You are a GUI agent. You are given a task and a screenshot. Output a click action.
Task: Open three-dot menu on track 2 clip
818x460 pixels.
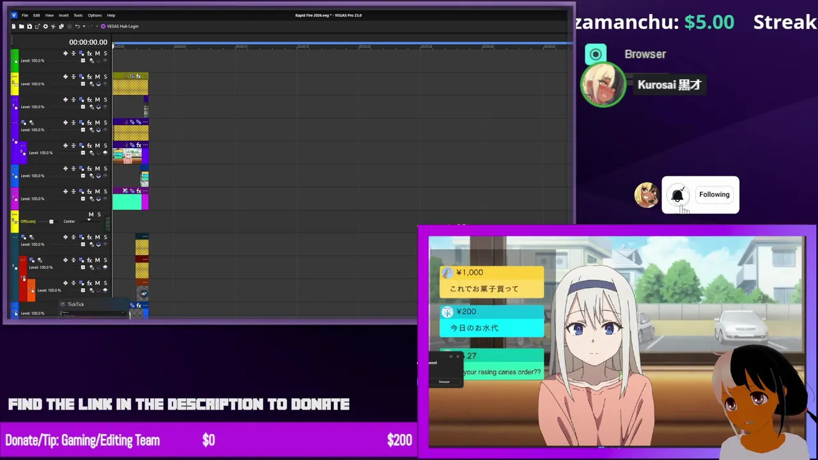tap(146, 76)
